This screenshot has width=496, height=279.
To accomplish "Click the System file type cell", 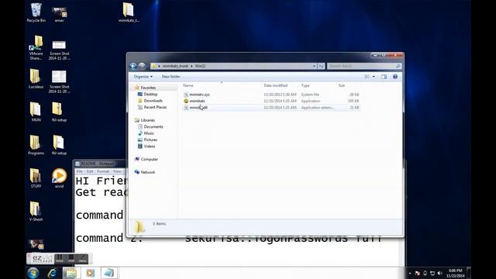I will [310, 95].
